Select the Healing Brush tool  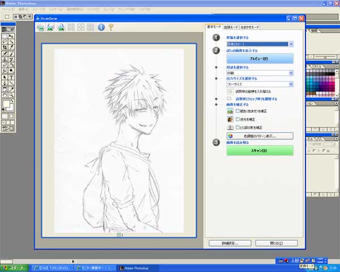(x=5, y=54)
